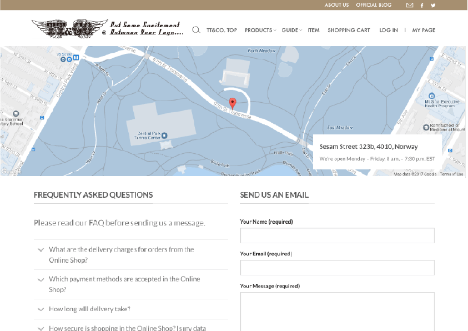
Task: Click the FREQUENTLY ASKED QUESTIONS heading
Action: (93, 195)
